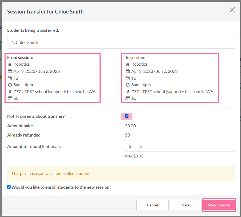Toggle enroll students to new session checkbox
Viewport: 241px width, 217px height.
click(x=9, y=187)
